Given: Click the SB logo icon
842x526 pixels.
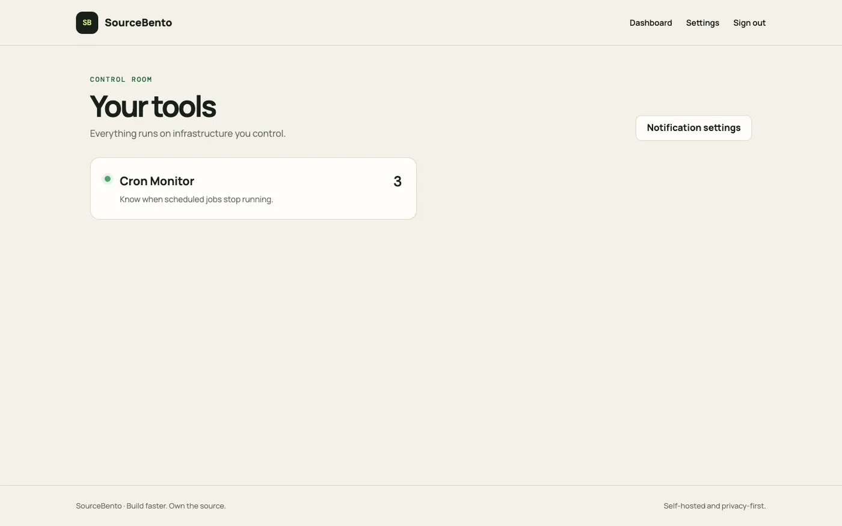Looking at the screenshot, I should (x=87, y=23).
